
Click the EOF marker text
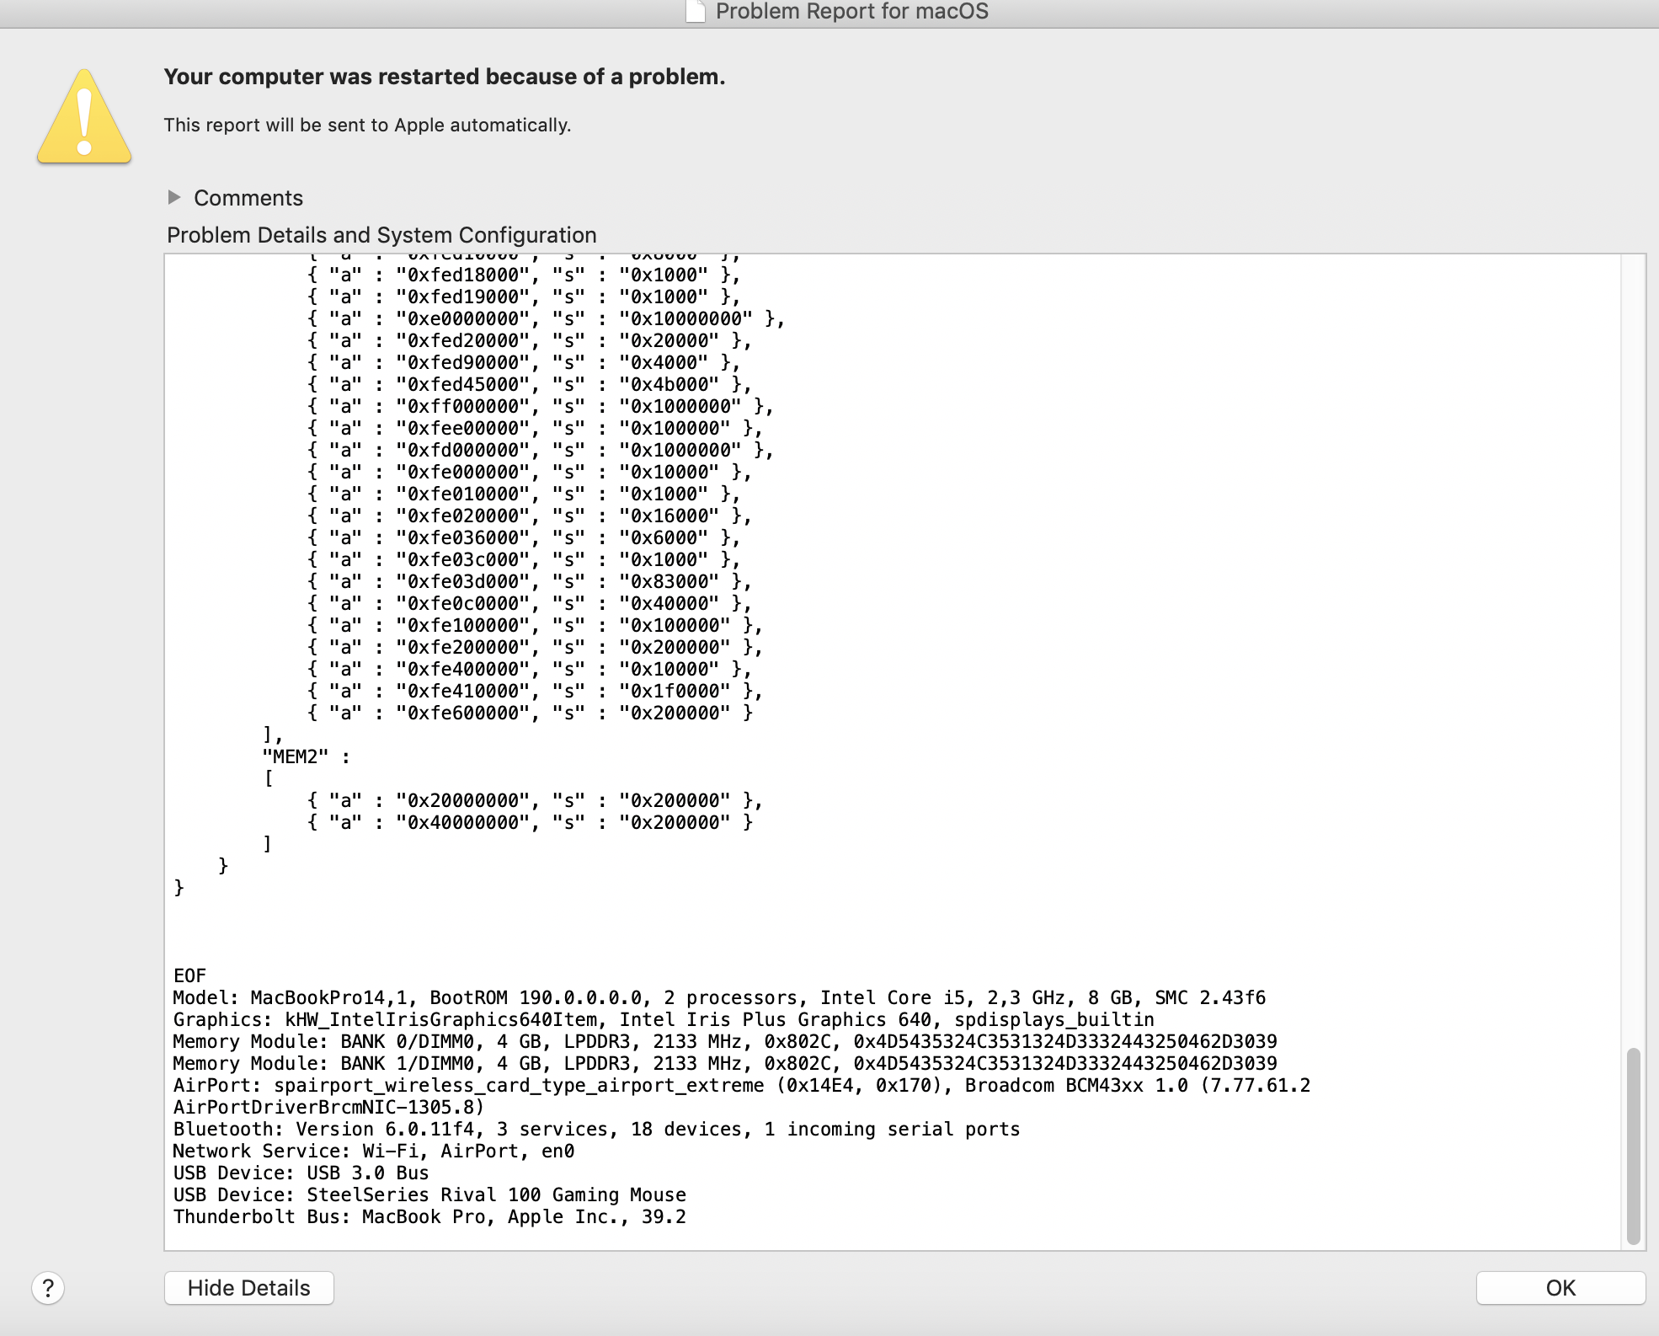tap(189, 976)
